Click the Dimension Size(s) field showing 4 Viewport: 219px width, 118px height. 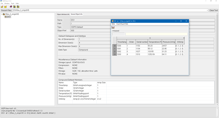coord(95,43)
